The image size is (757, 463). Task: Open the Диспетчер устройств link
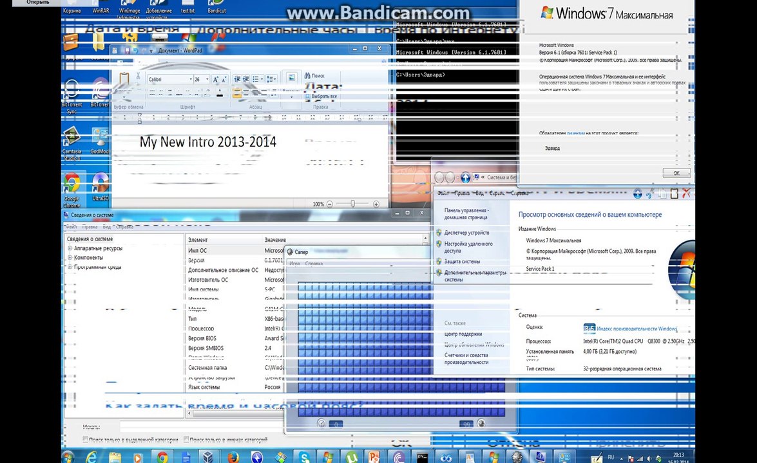click(466, 233)
